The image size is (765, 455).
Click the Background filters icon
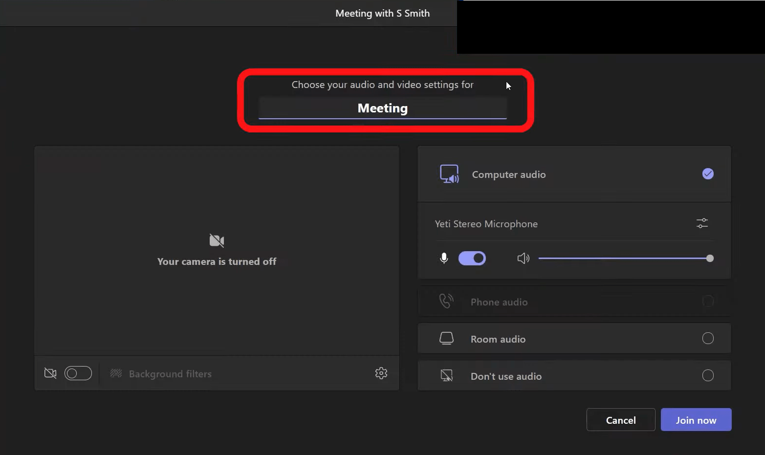click(116, 373)
